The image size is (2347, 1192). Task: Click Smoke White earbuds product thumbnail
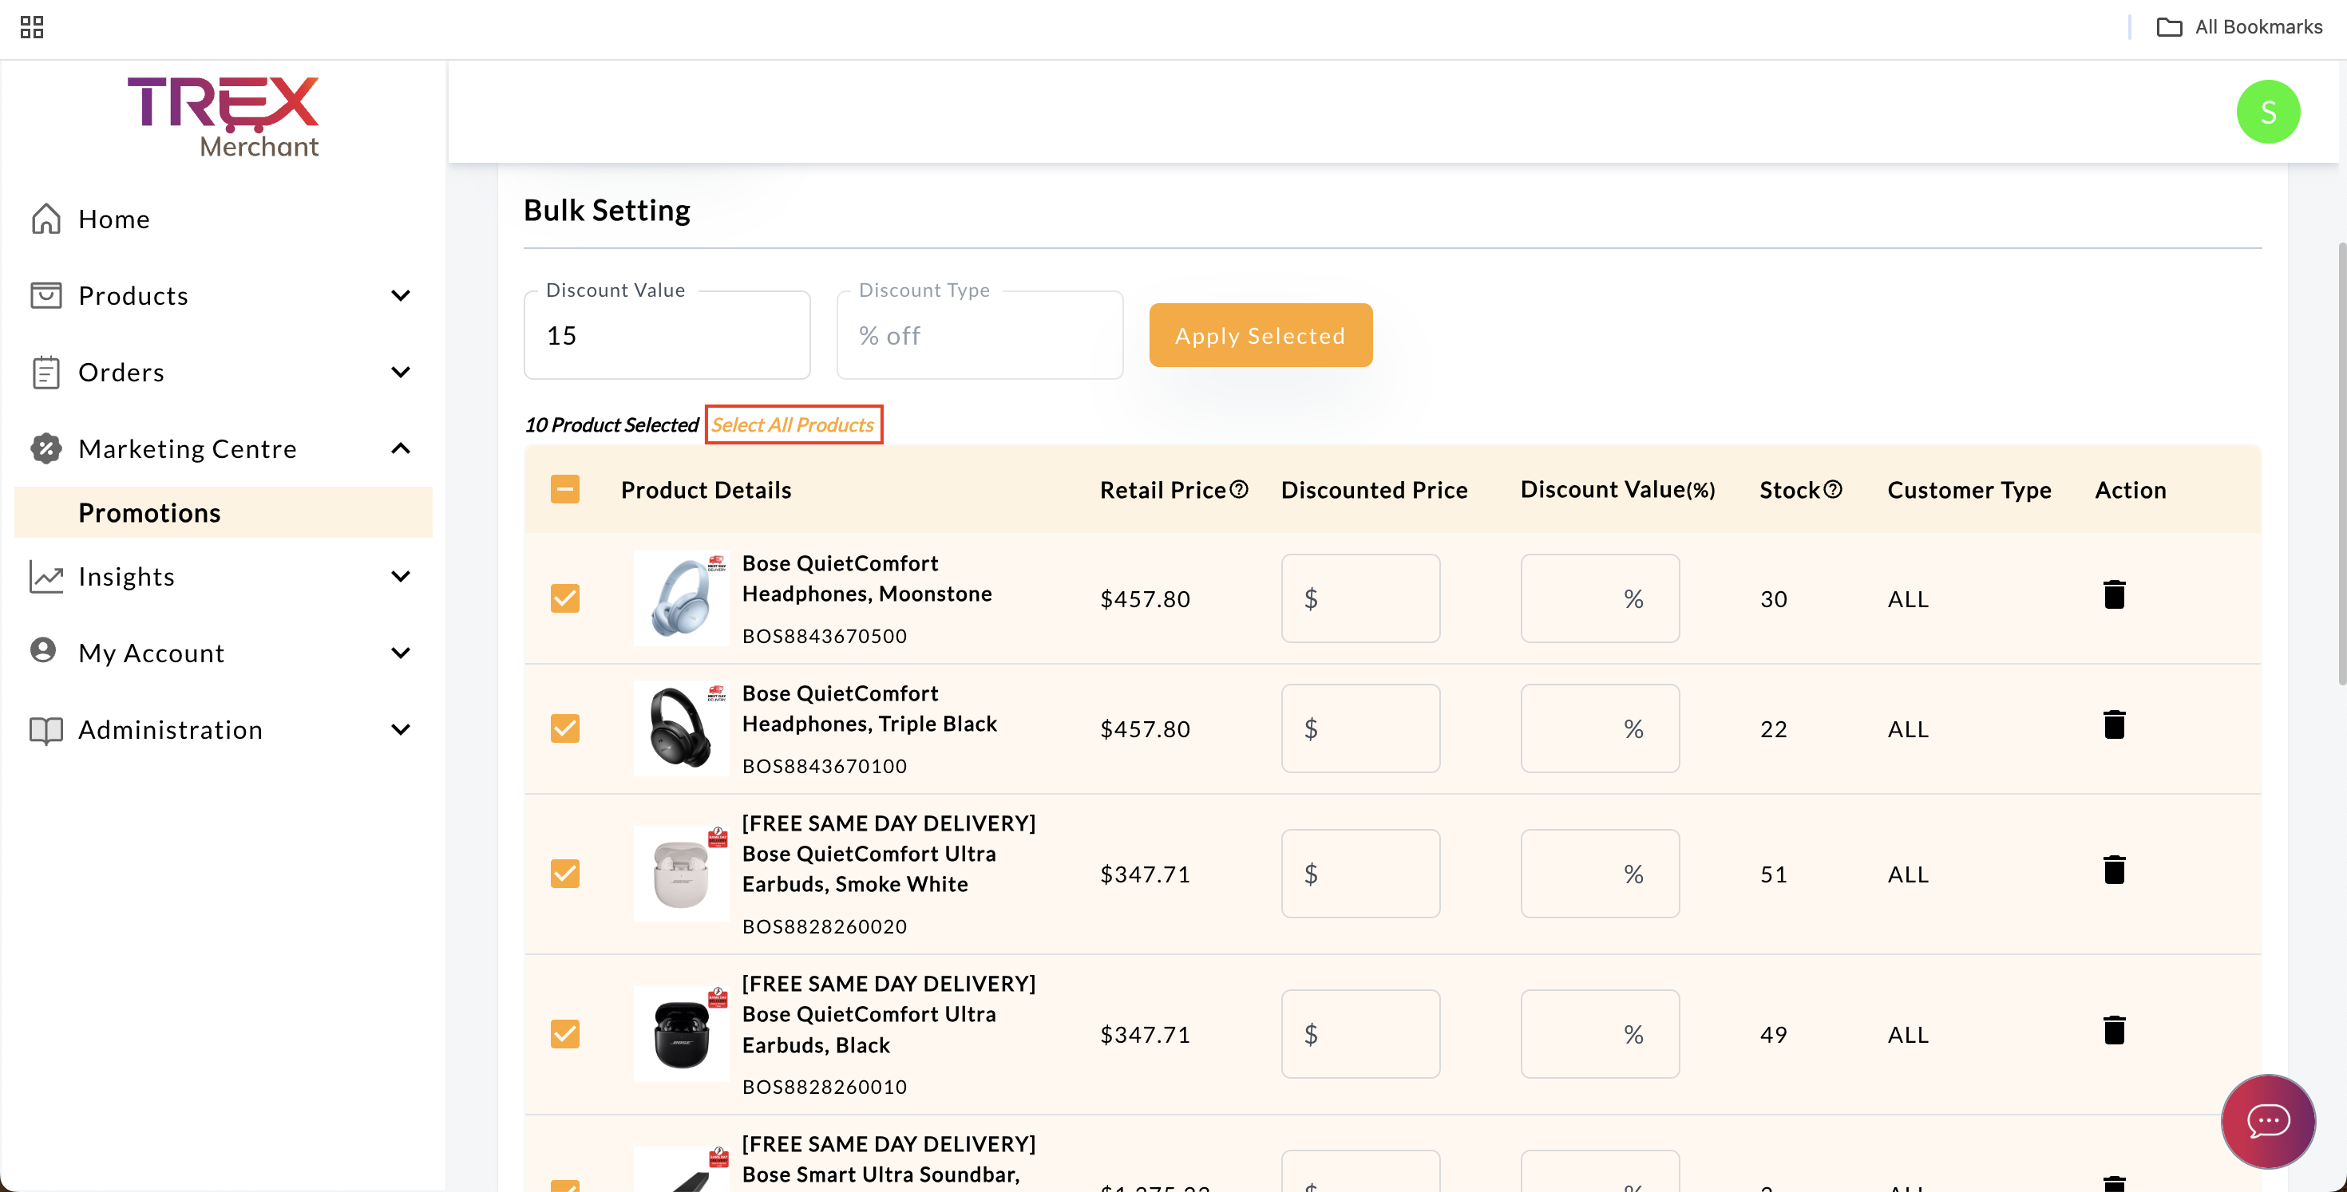pos(682,874)
